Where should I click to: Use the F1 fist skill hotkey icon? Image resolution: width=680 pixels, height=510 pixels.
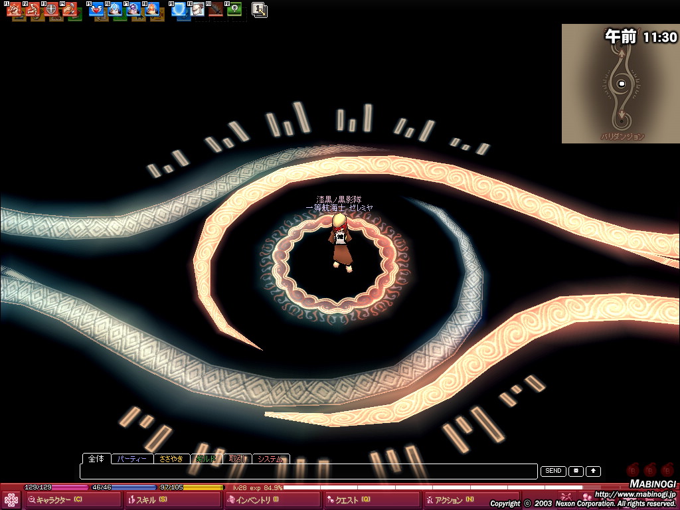(x=14, y=9)
